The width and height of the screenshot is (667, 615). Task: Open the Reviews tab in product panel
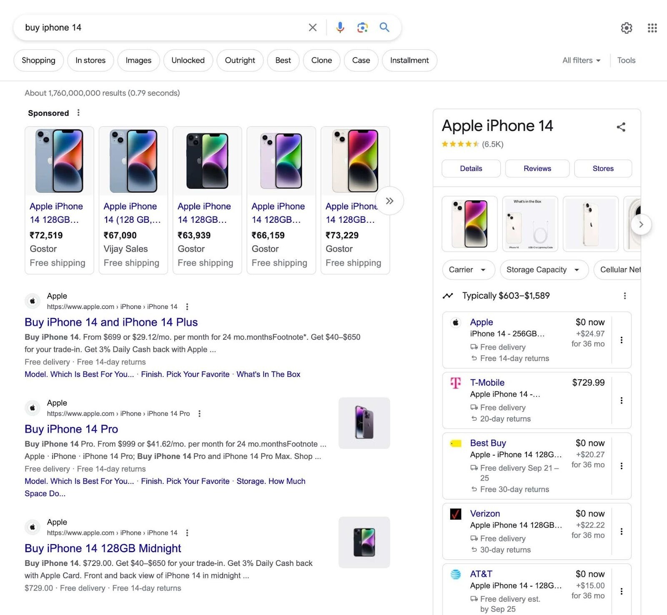tap(537, 169)
